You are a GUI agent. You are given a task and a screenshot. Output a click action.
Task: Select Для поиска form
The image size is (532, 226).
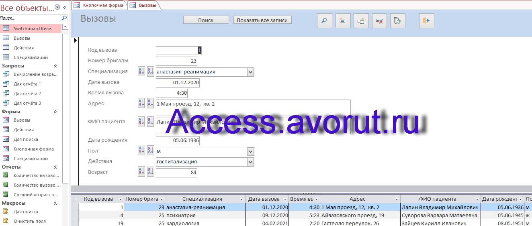31,139
